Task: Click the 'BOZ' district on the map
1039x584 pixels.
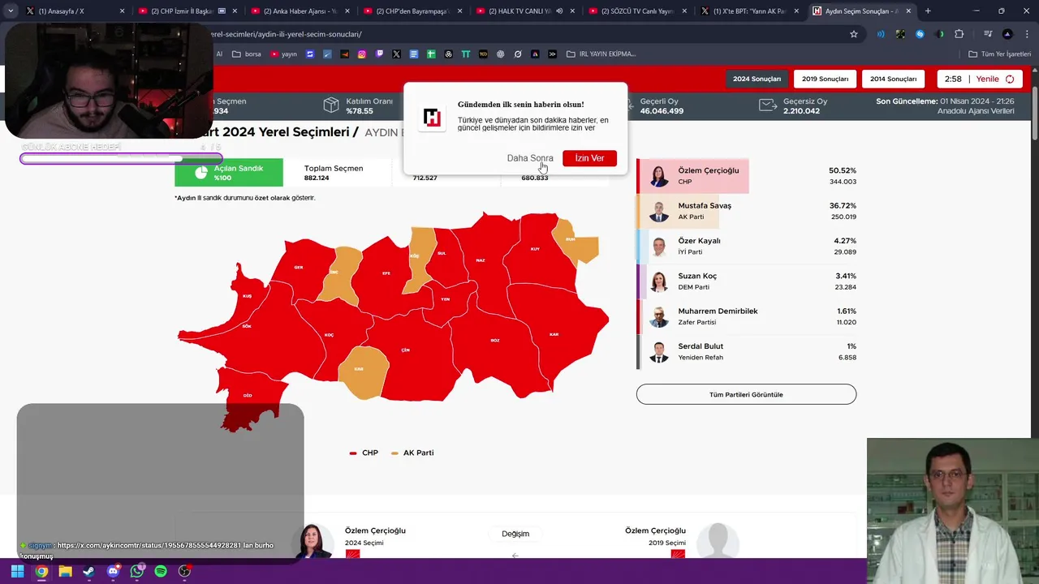Action: click(x=495, y=340)
